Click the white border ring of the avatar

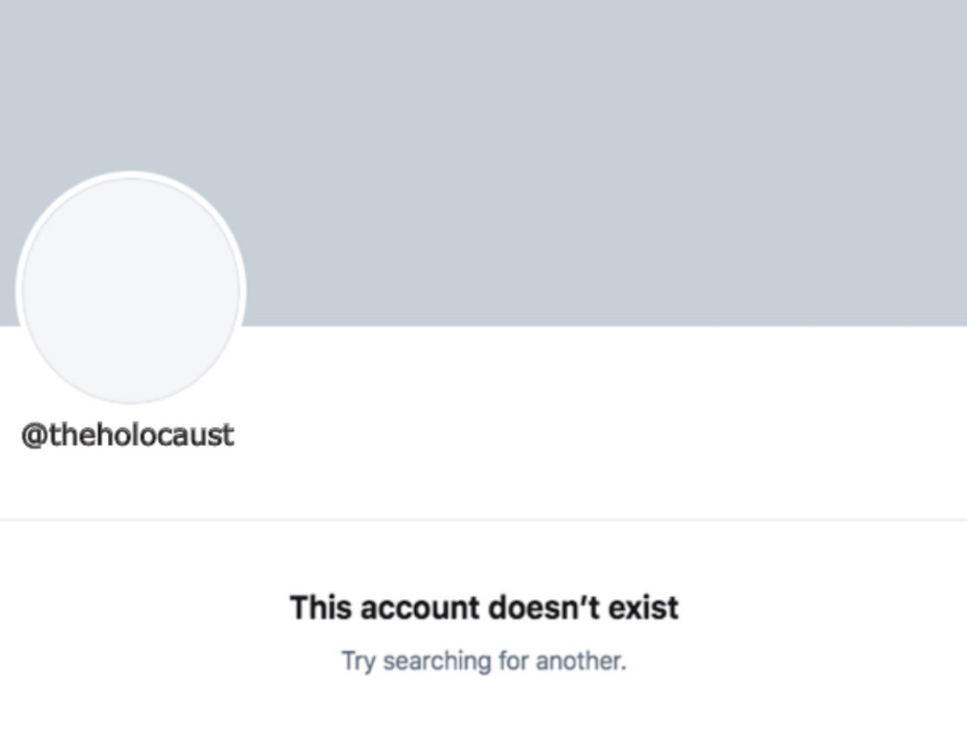pyautogui.click(x=131, y=175)
